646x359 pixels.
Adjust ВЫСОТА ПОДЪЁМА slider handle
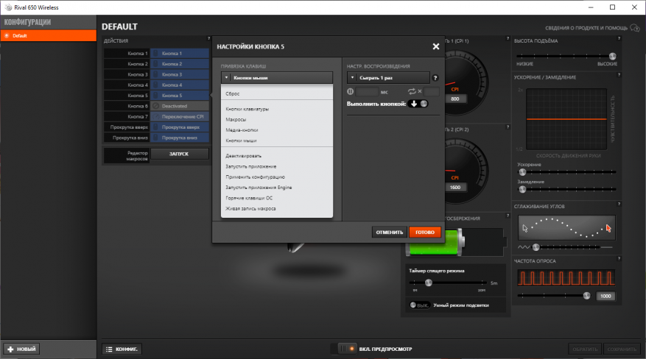click(612, 57)
